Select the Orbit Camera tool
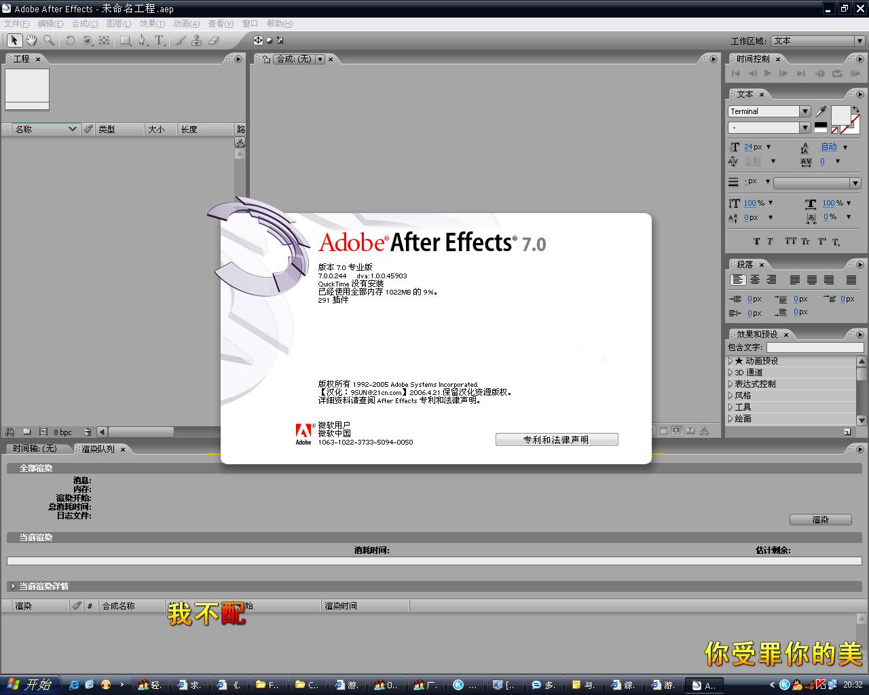 point(87,41)
